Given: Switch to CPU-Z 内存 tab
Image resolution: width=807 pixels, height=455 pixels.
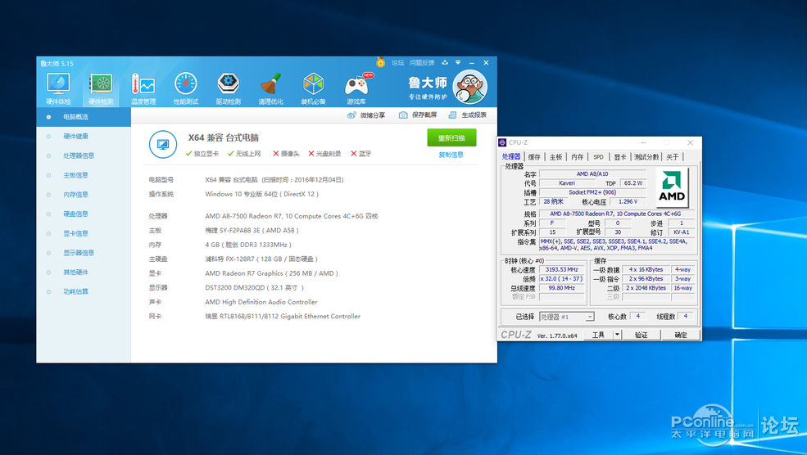Looking at the screenshot, I should coord(578,157).
